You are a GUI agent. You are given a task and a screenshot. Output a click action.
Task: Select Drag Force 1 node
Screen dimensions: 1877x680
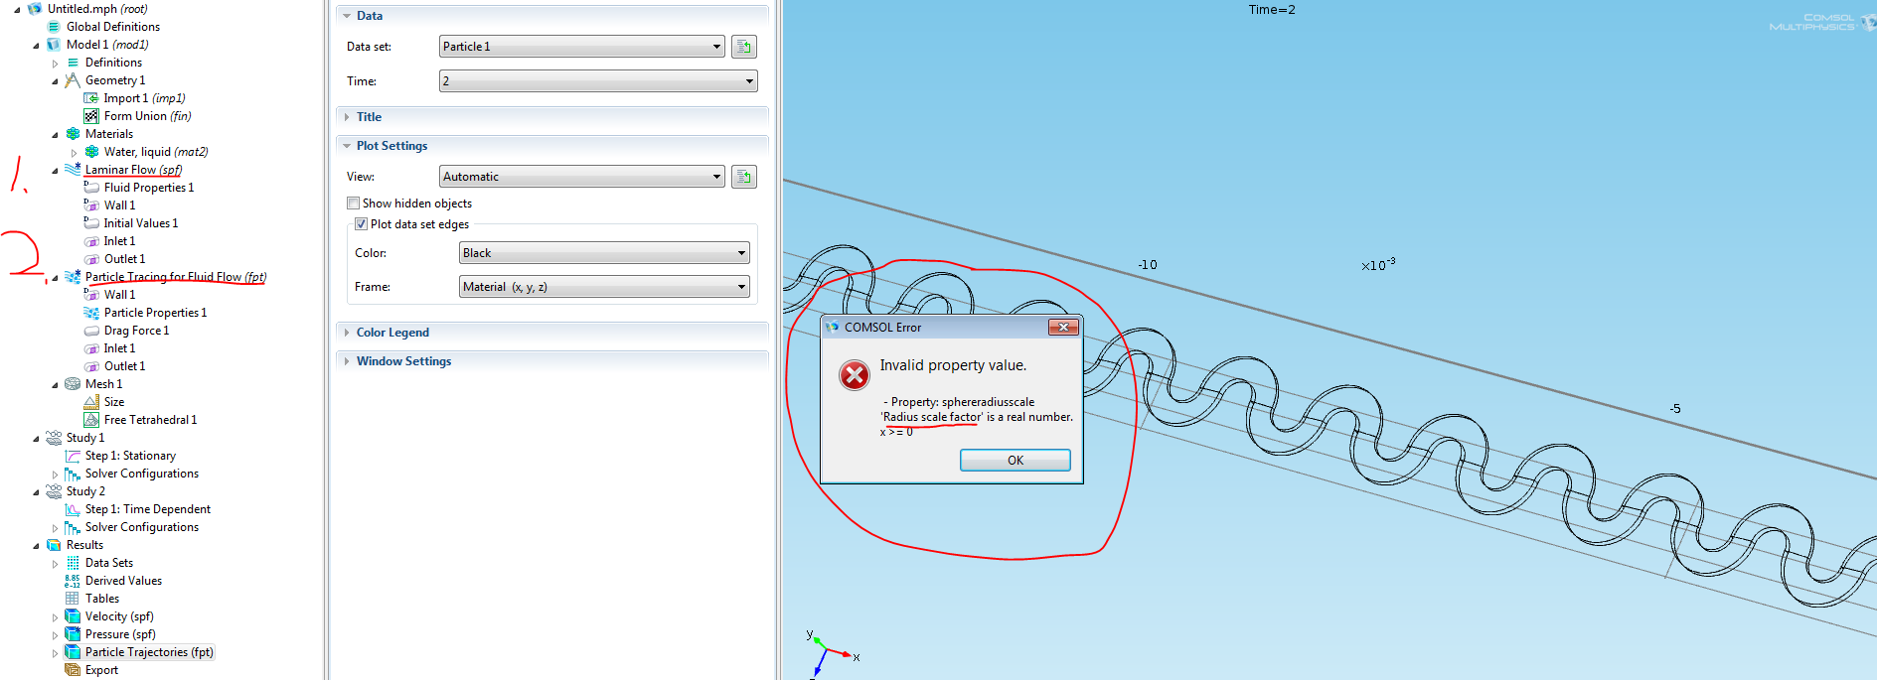136,331
